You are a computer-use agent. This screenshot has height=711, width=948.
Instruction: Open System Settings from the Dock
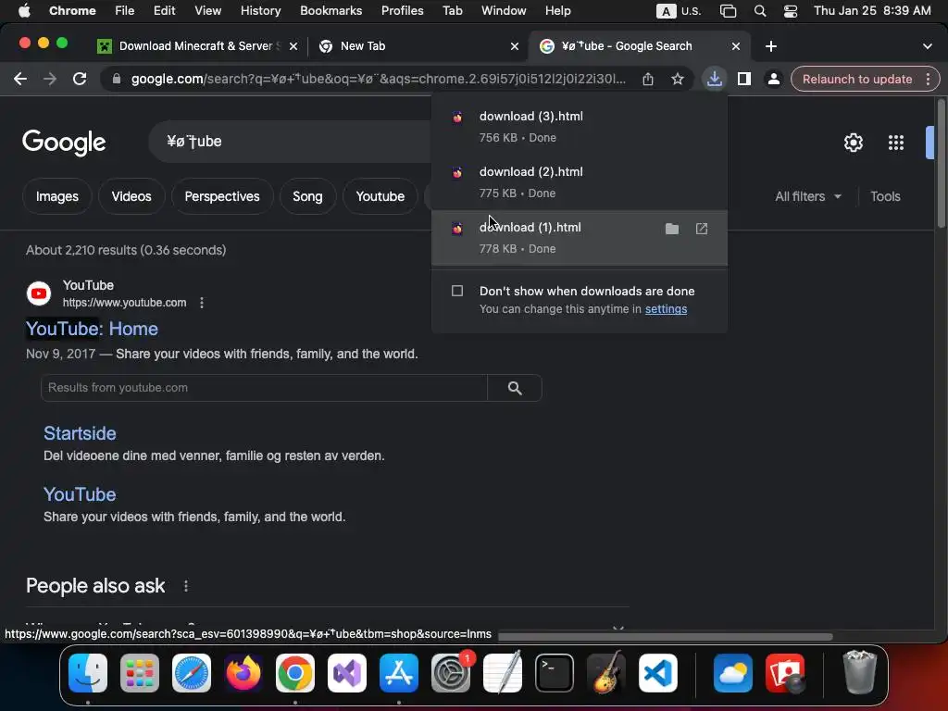tap(451, 673)
